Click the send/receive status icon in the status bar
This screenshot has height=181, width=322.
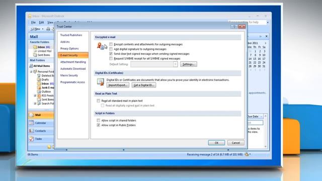click(x=247, y=154)
